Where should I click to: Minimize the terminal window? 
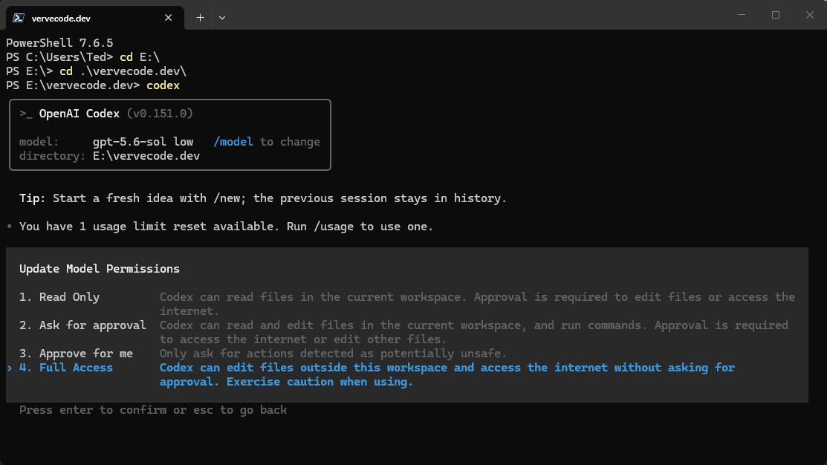pyautogui.click(x=742, y=16)
